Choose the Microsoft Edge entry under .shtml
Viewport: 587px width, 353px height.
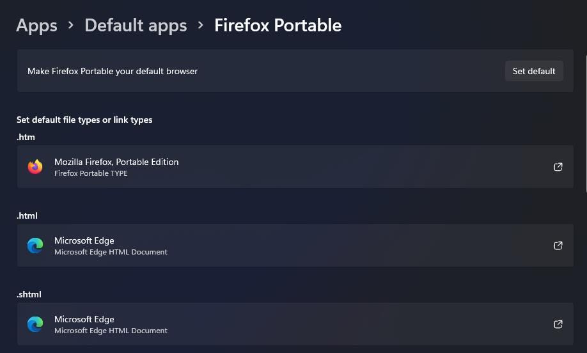tap(84, 319)
